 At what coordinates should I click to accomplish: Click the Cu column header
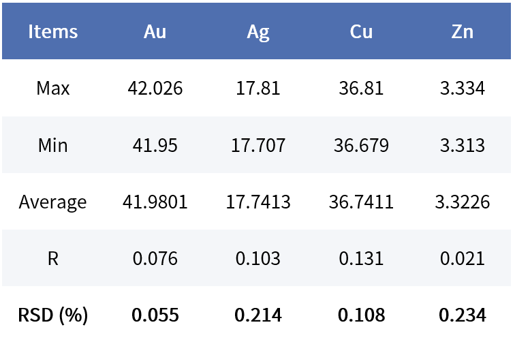click(361, 31)
